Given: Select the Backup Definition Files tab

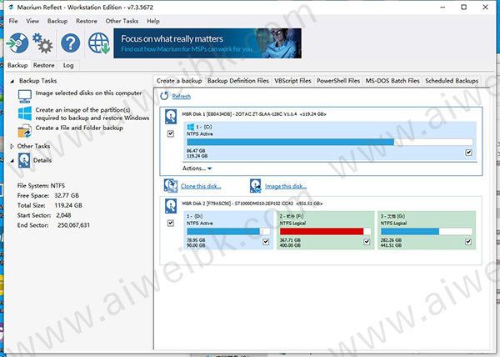Looking at the screenshot, I should click(x=238, y=81).
